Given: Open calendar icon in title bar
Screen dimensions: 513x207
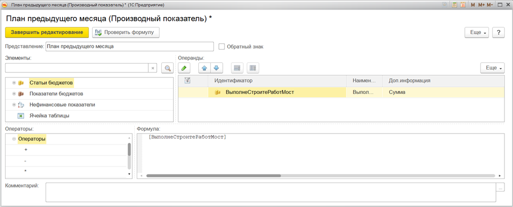Looking at the screenshot, I should (463, 5).
